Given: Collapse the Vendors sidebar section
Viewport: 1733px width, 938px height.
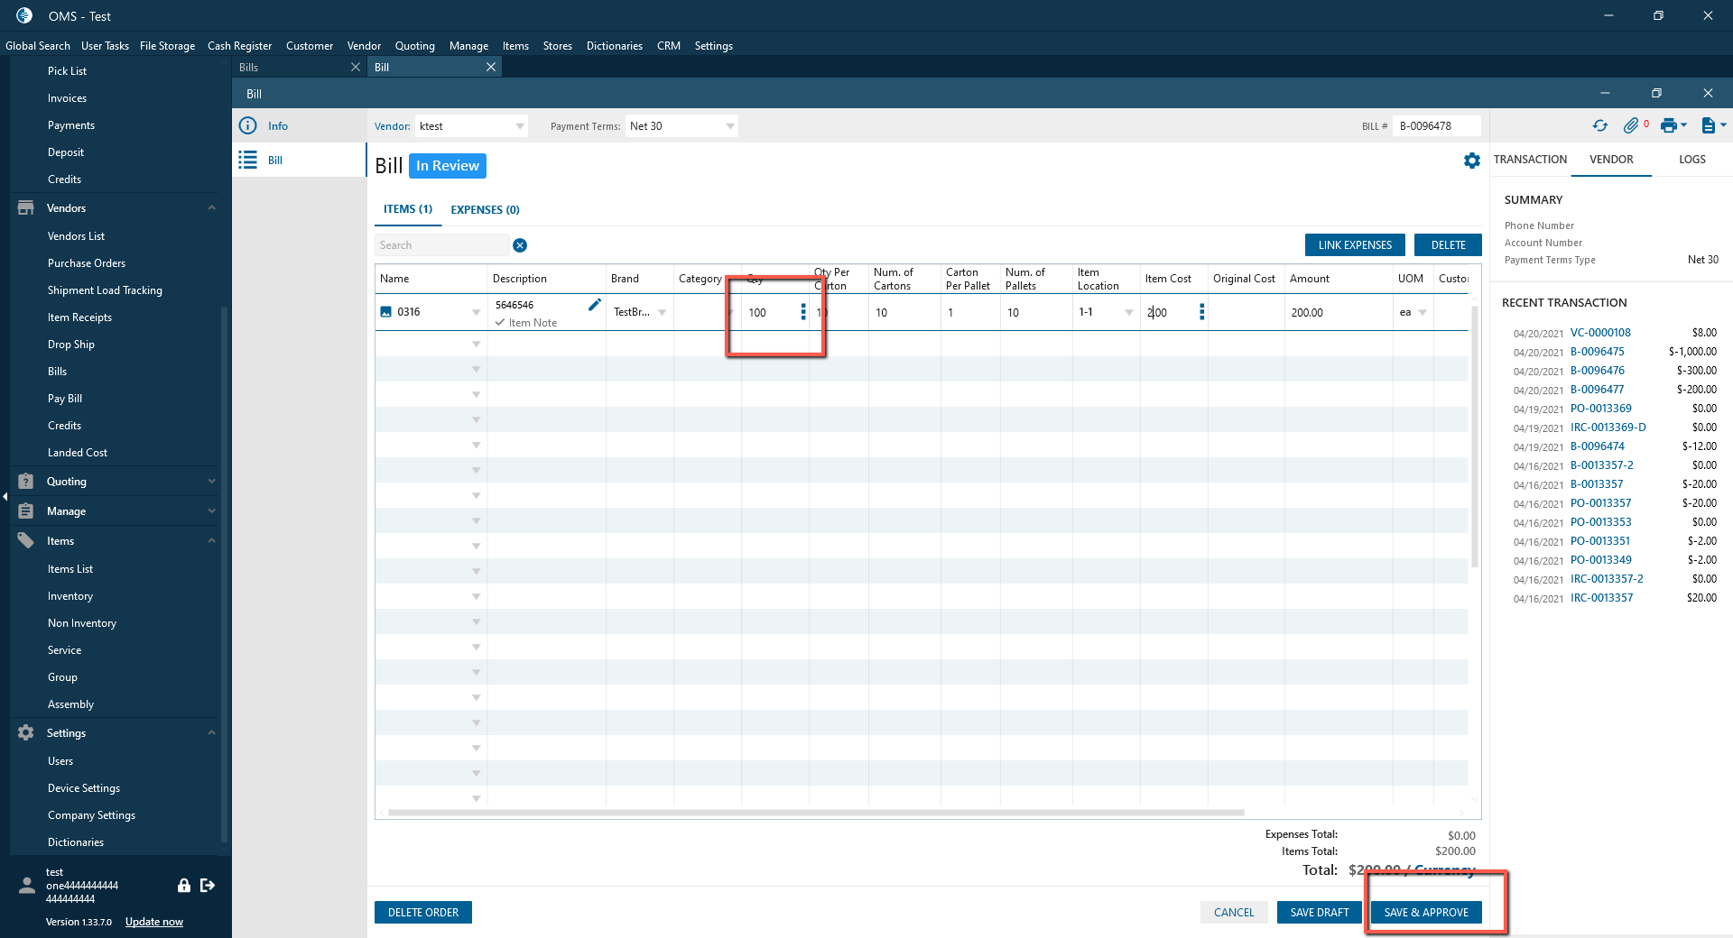Looking at the screenshot, I should pyautogui.click(x=211, y=208).
